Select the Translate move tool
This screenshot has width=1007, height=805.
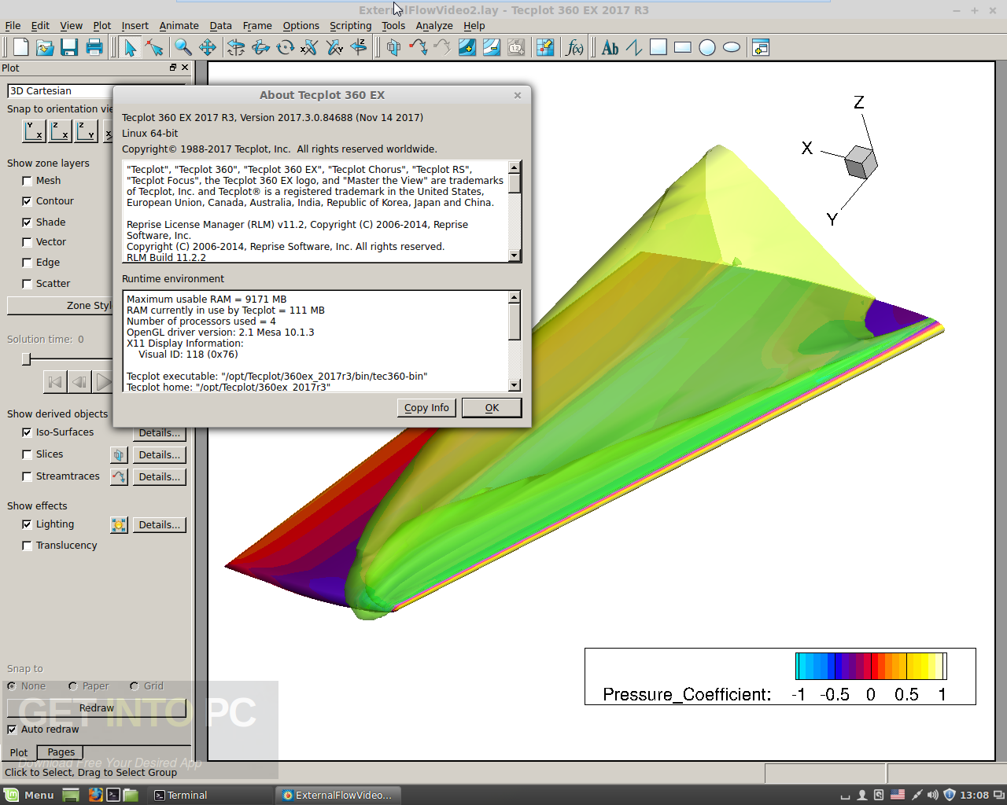pos(208,47)
